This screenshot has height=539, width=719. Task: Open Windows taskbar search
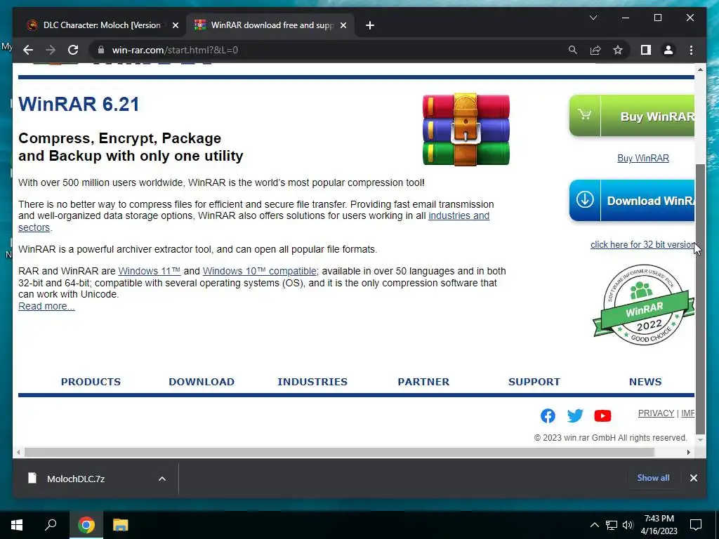point(51,525)
